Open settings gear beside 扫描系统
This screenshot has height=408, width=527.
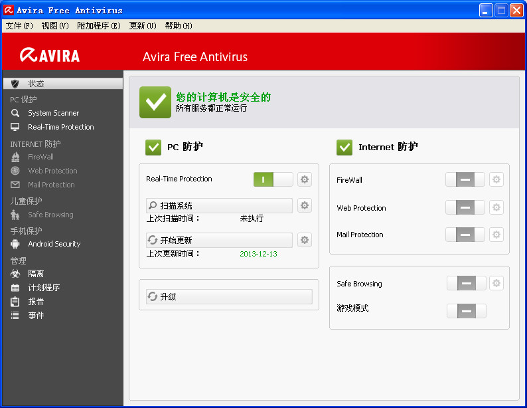coord(305,205)
